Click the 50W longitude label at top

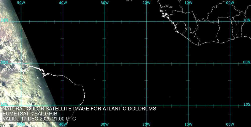pyautogui.click(x=21, y=3)
